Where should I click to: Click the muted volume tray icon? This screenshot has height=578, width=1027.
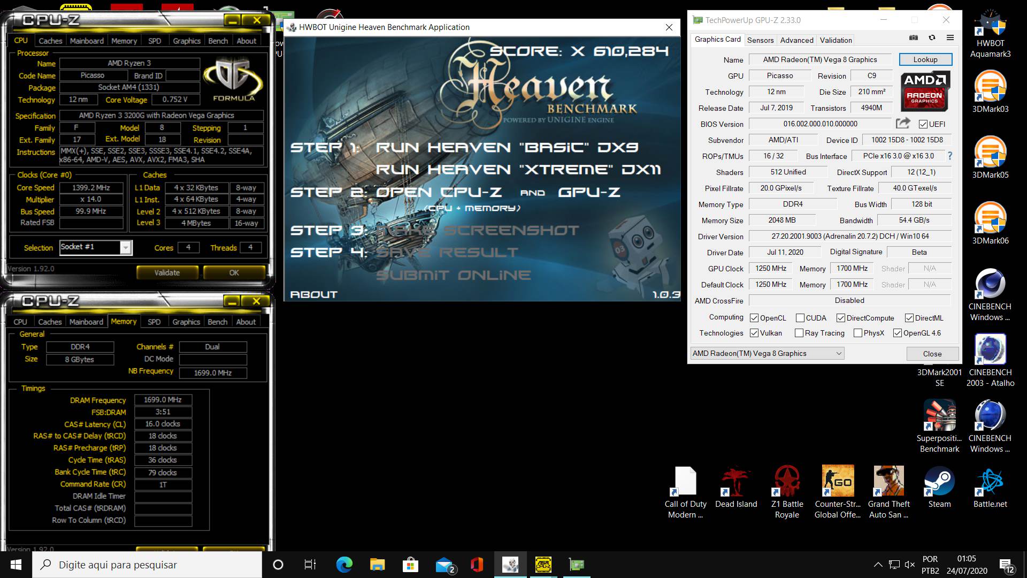pos(909,565)
